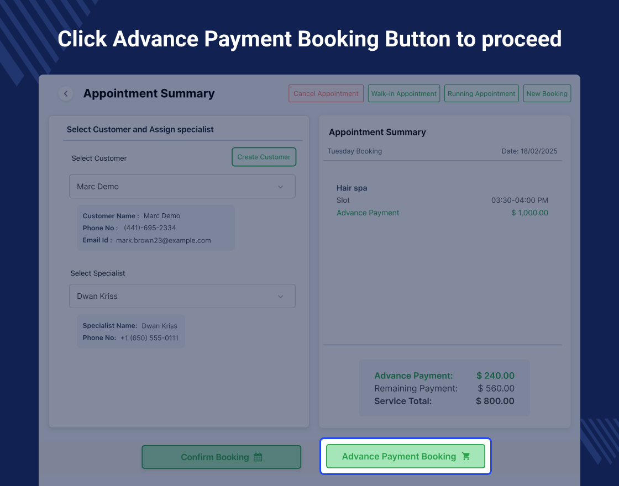
Task: Click the Remaining Payment: label
Action: 416,388
